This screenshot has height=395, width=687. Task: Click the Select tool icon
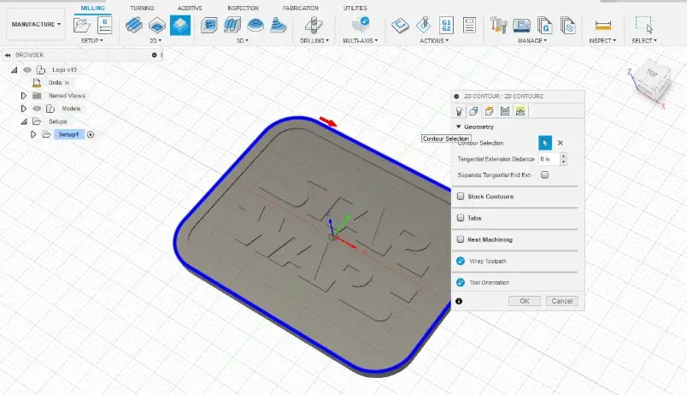click(x=644, y=25)
